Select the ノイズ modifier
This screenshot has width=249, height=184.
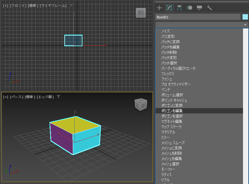pos(199,31)
